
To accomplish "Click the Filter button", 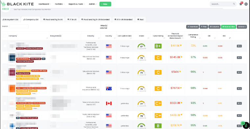I will point(204,27).
